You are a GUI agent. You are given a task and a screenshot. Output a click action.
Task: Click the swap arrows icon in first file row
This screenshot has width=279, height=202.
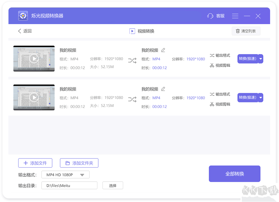132,60
